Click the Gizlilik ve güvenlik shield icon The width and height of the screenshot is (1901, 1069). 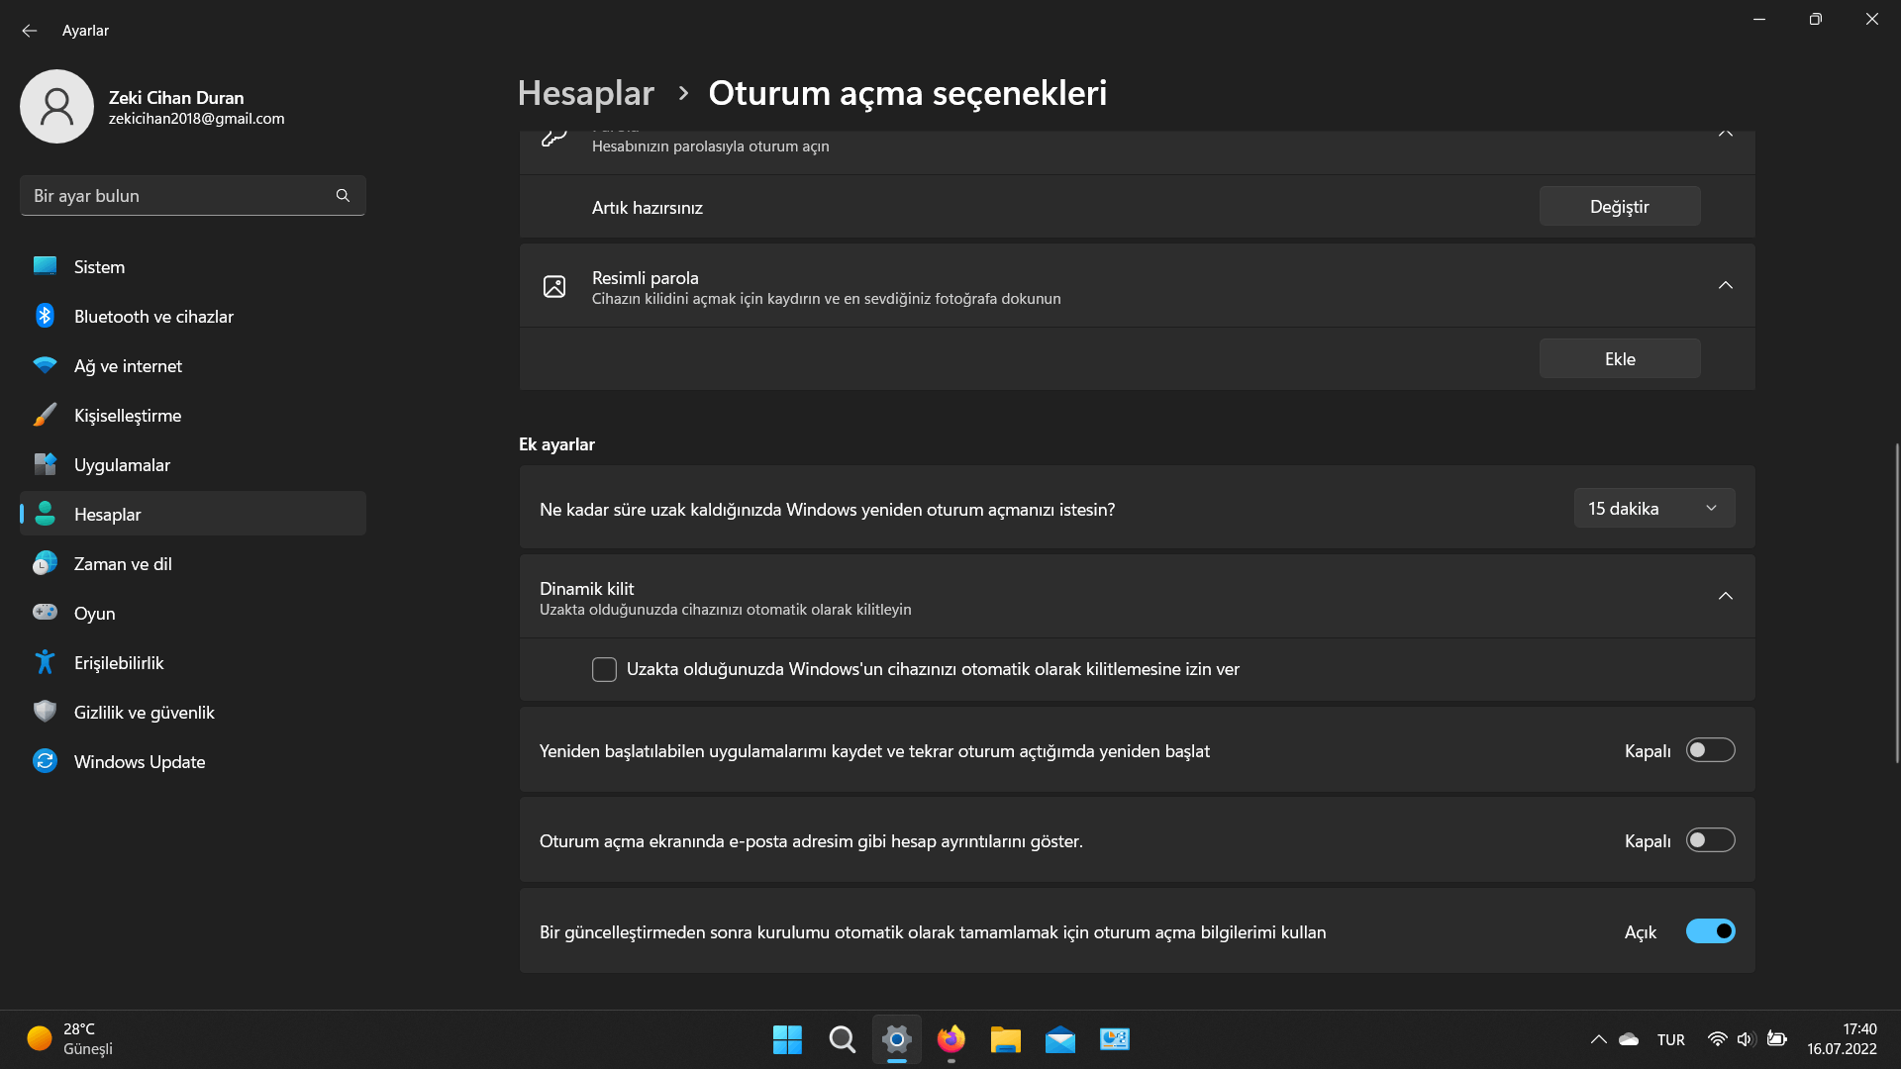pos(45,711)
